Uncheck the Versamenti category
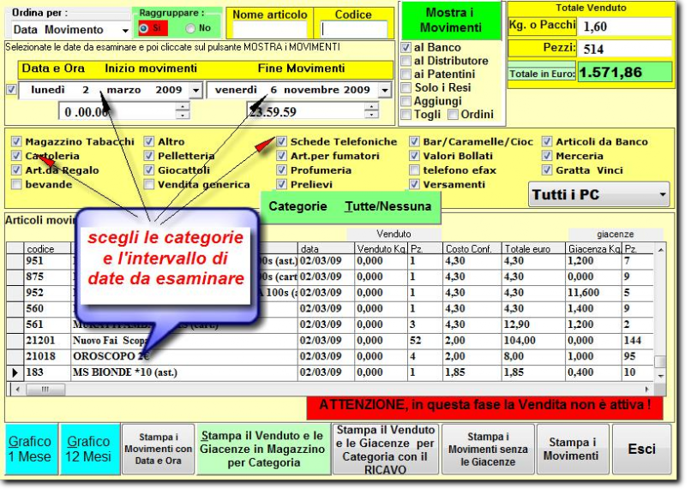The height and width of the screenshot is (494, 691). (x=414, y=184)
